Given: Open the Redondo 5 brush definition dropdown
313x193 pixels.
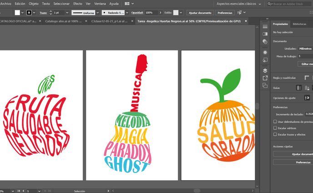Looking at the screenshot, I should click(x=127, y=13).
